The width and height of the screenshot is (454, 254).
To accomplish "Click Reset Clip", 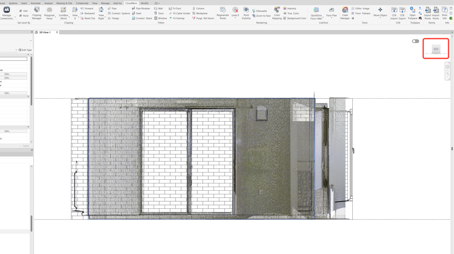I will (x=88, y=18).
